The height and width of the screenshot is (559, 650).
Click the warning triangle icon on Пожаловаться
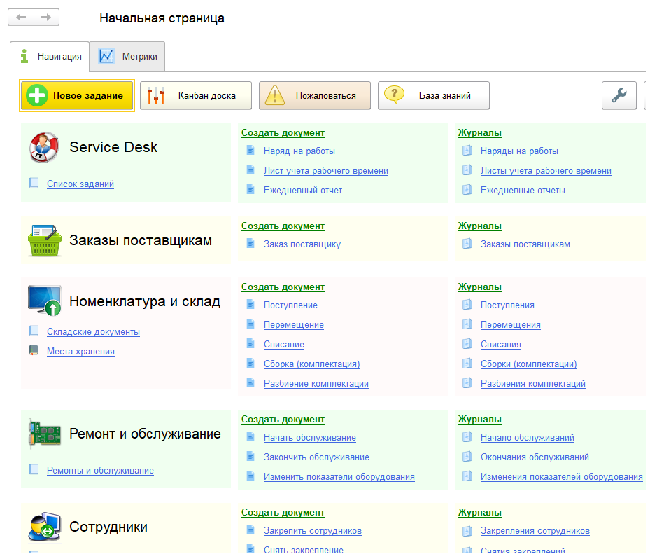click(274, 95)
